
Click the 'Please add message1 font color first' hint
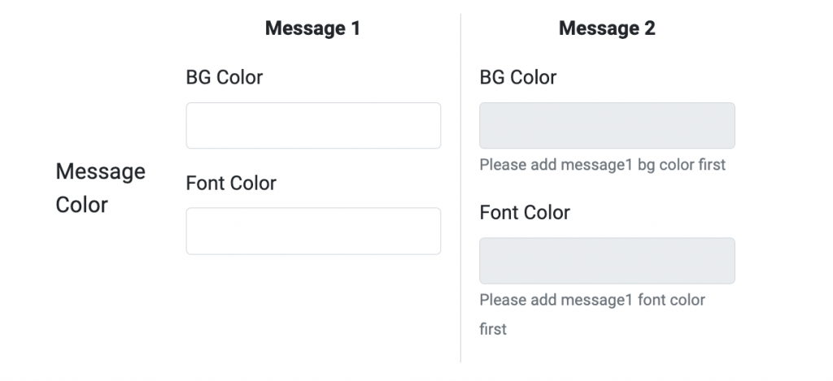(592, 301)
